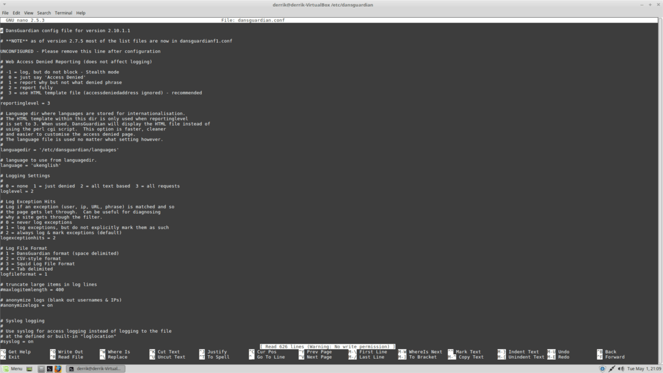Image resolution: width=663 pixels, height=373 pixels.
Task: Click the 'GNU nano 2.5.3' header text
Action: coord(25,20)
